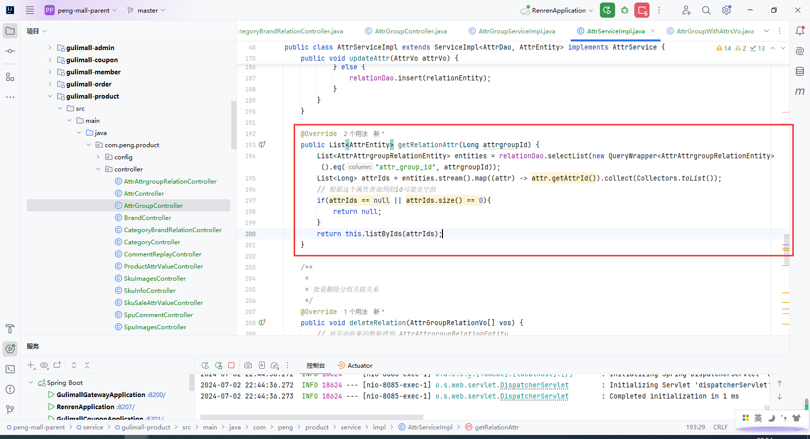Screen dimensions: 810x439
Task: Switch to the Actuator tab
Action: point(355,365)
